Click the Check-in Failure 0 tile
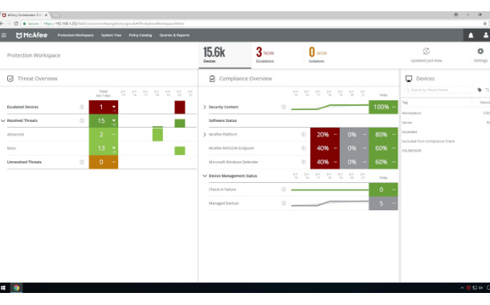The height and width of the screenshot is (305, 490). 383,189
